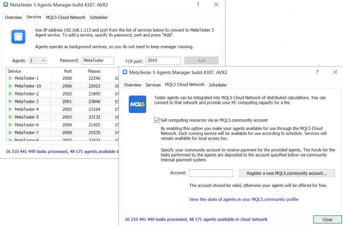Select MQL5 Cloud Network tab in the front window

pyautogui.click(x=185, y=85)
